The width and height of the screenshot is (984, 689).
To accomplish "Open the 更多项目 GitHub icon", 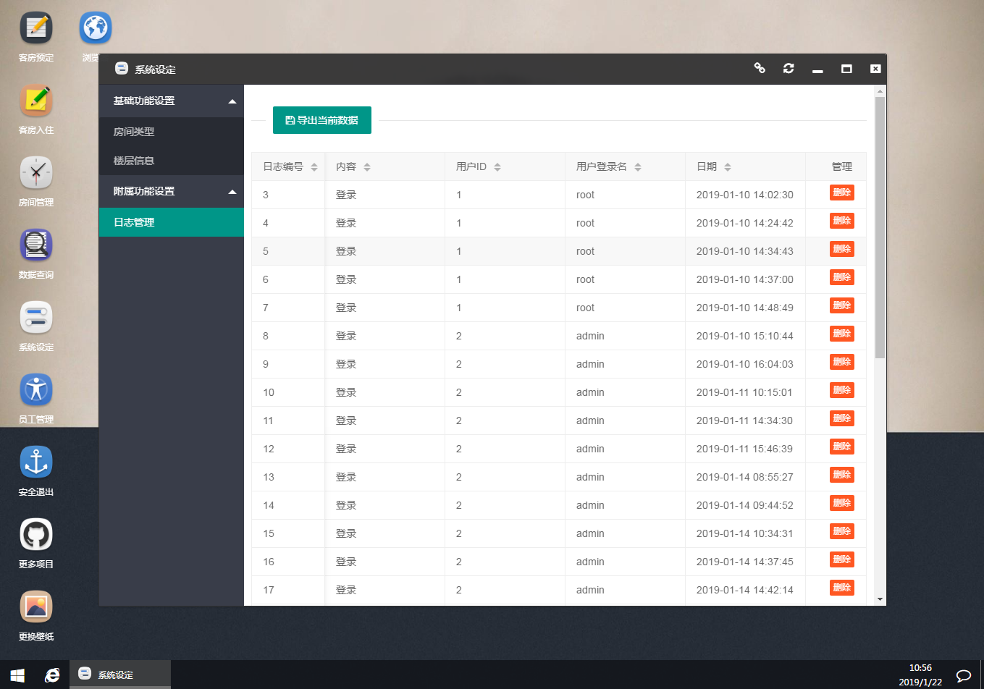I will tap(36, 535).
